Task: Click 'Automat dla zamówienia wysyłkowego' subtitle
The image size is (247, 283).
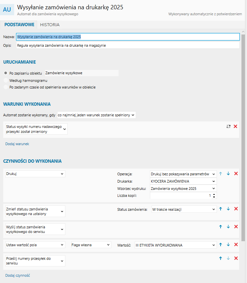Action: pos(48,14)
